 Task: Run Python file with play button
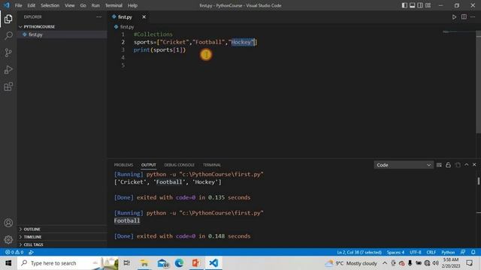click(454, 17)
